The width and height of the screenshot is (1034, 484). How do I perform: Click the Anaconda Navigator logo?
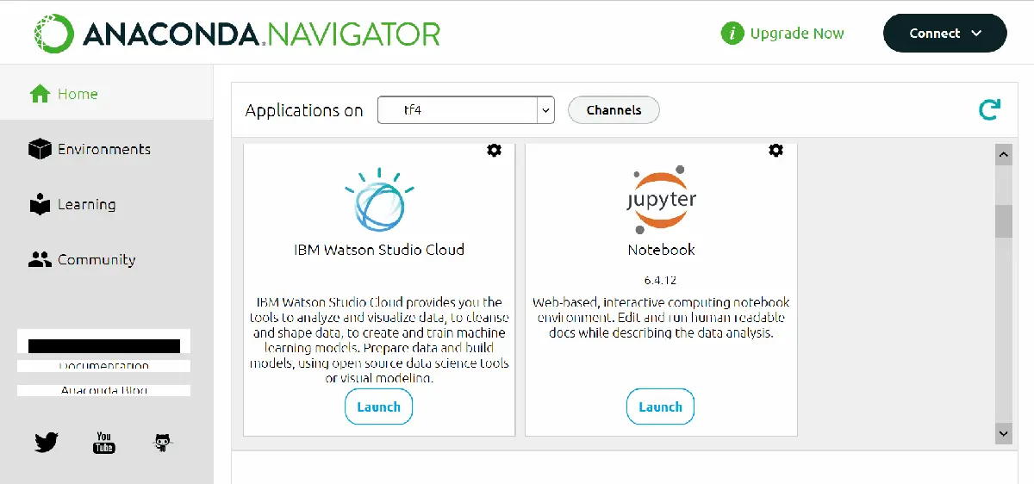click(x=237, y=33)
